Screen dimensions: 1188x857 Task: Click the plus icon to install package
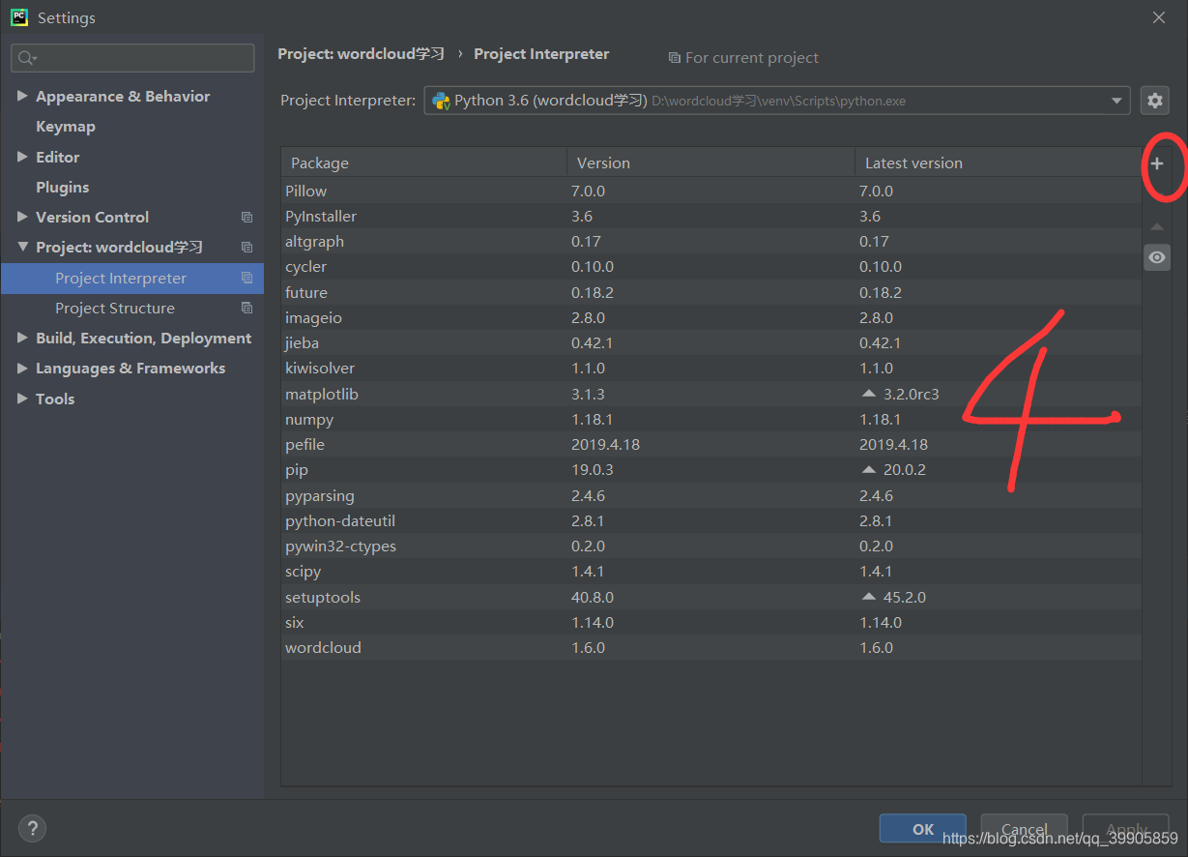coord(1157,163)
